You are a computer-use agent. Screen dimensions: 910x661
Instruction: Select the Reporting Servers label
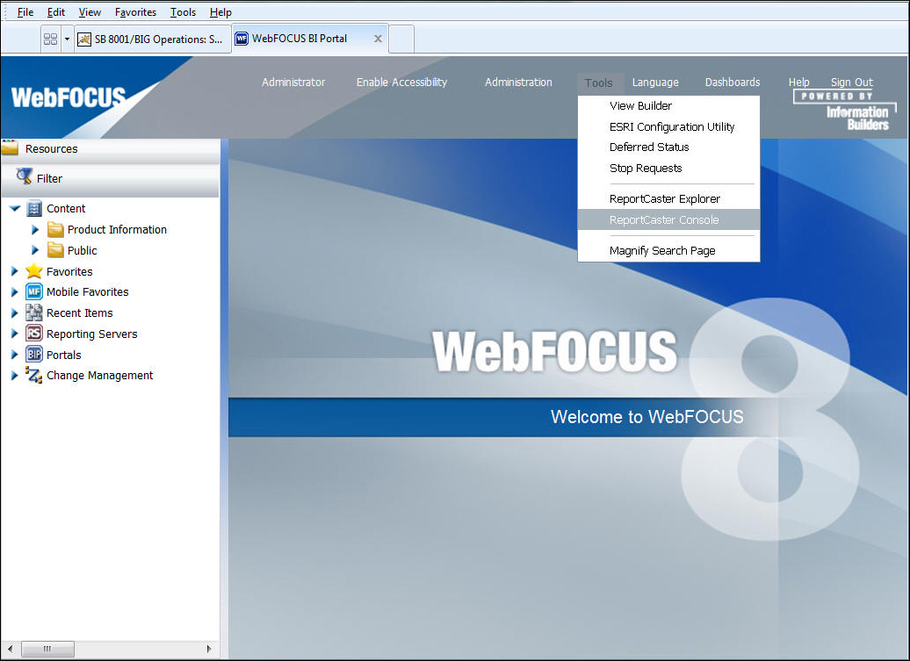91,334
